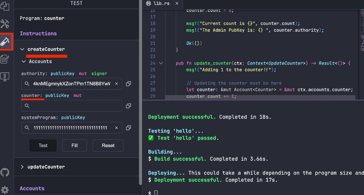
Task: Click line number 28 in the editor
Action: [x=153, y=90]
